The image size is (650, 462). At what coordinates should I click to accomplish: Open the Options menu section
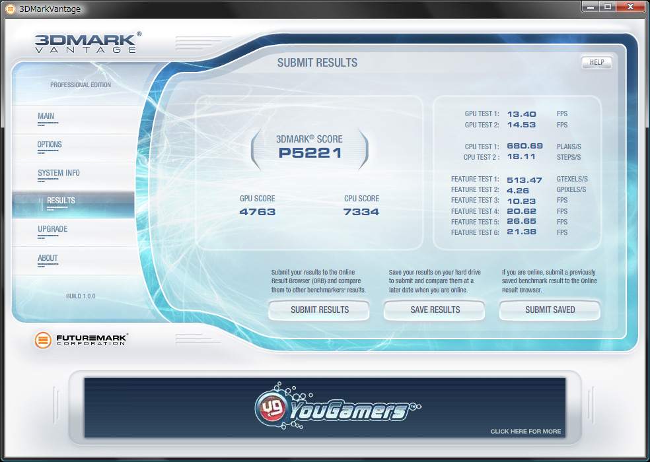(73, 148)
